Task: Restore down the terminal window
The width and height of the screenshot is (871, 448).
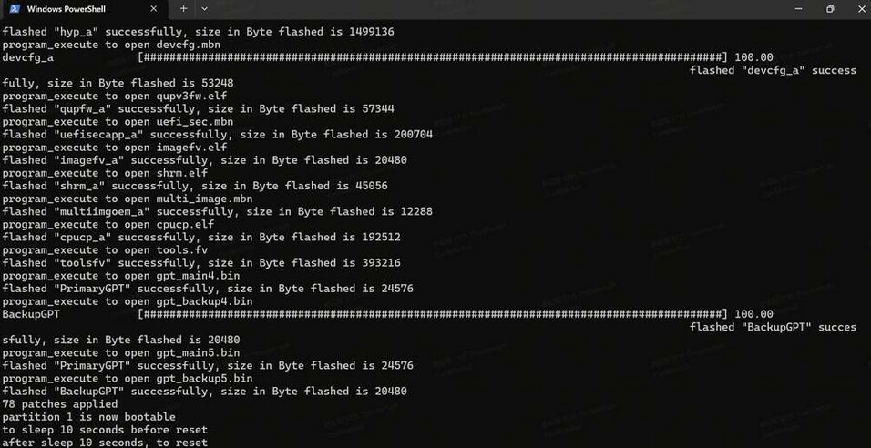Action: [829, 9]
